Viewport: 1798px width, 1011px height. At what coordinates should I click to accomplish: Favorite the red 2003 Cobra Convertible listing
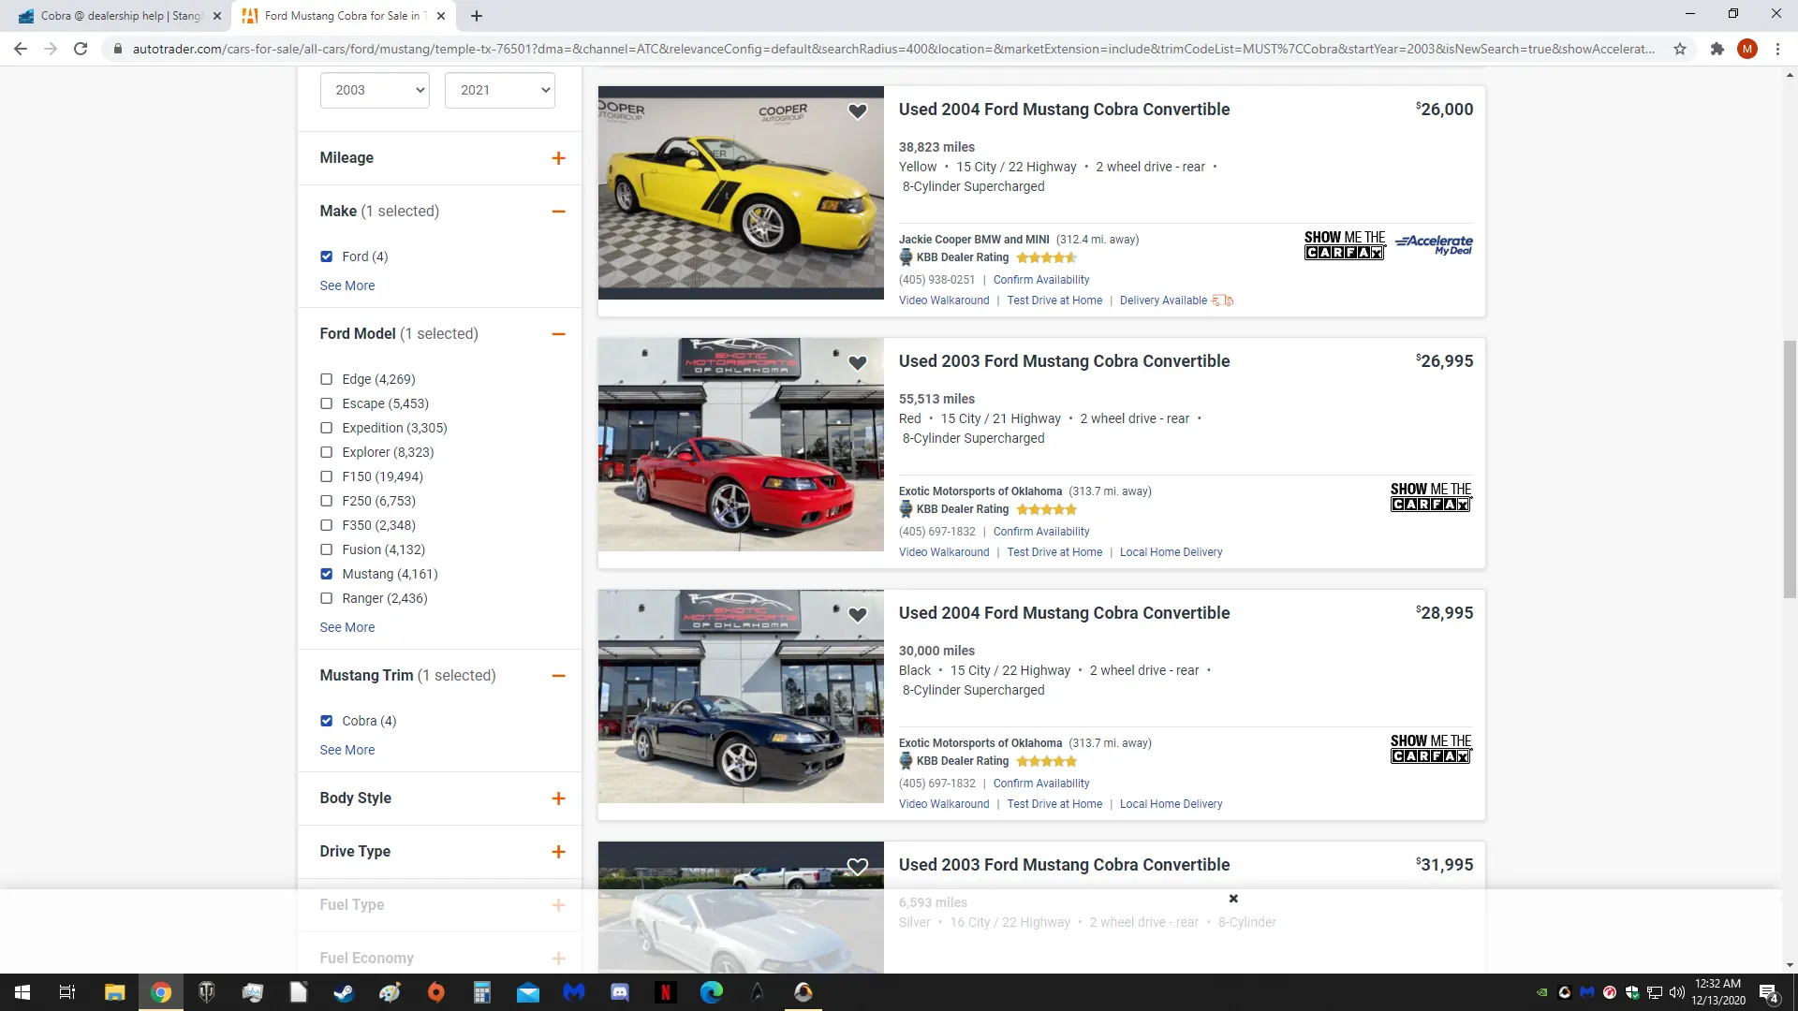[857, 363]
